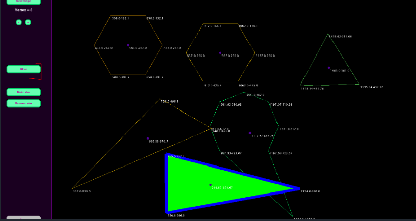Click center dot of the second orange hexagon
Image resolution: width=416 pixels, height=221 pixels.
click(x=220, y=52)
